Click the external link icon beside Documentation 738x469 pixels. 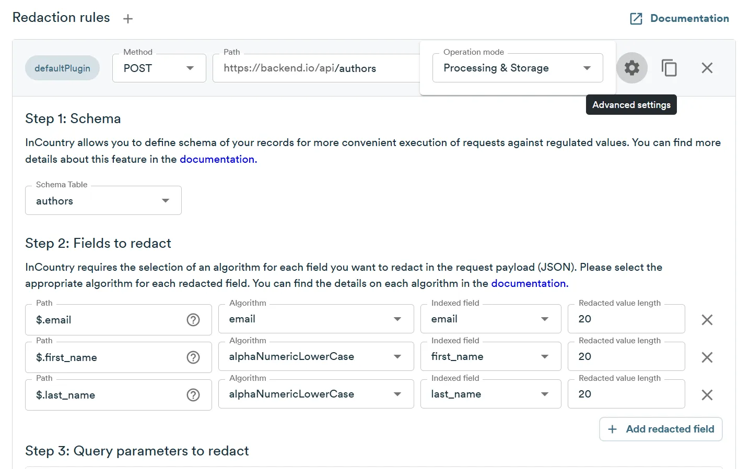coord(636,19)
